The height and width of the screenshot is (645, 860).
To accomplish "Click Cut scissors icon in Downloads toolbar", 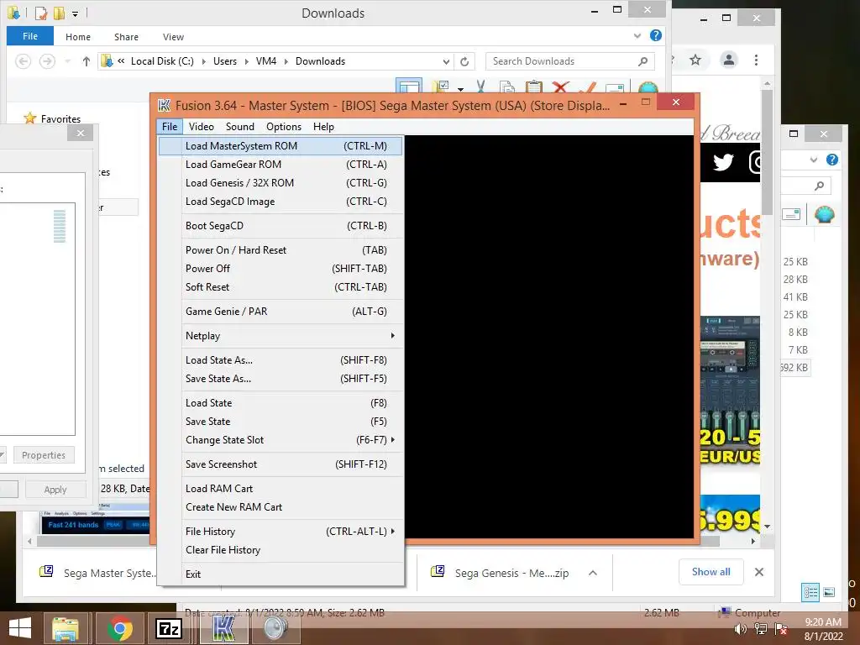I will [480, 87].
